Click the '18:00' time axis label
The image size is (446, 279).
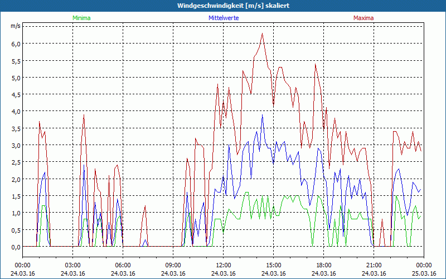click(x=324, y=266)
